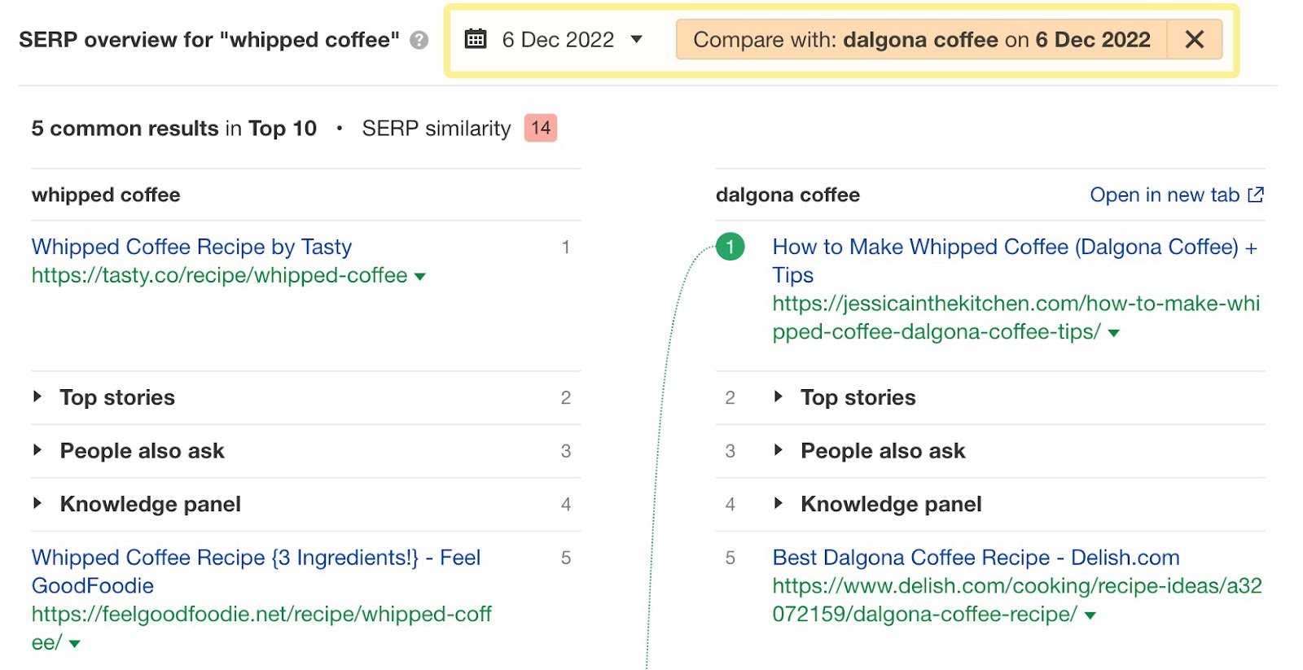The width and height of the screenshot is (1303, 670).
Task: Click Open in new tab link
Action: point(1165,195)
